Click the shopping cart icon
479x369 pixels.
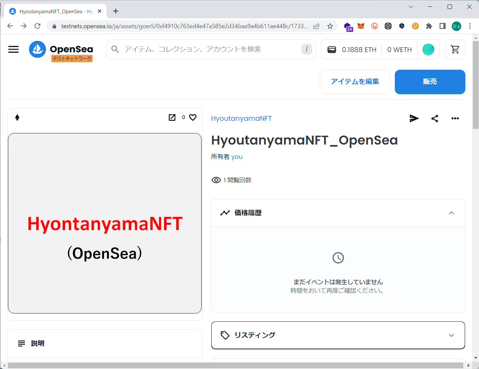455,50
